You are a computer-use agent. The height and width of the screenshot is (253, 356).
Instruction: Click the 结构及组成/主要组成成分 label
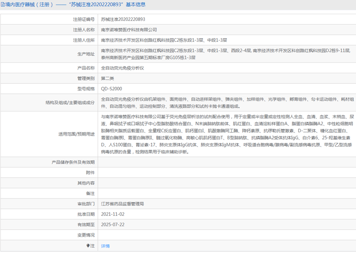70,103
